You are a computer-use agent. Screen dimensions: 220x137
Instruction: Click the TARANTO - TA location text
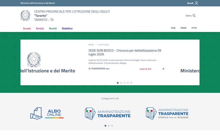click(44, 20)
